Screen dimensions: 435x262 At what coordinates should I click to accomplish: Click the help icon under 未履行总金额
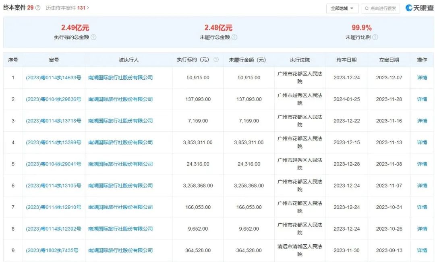[x=235, y=37]
